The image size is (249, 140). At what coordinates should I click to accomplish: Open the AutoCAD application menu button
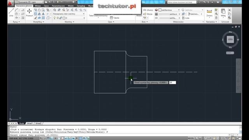[x=11, y=3]
